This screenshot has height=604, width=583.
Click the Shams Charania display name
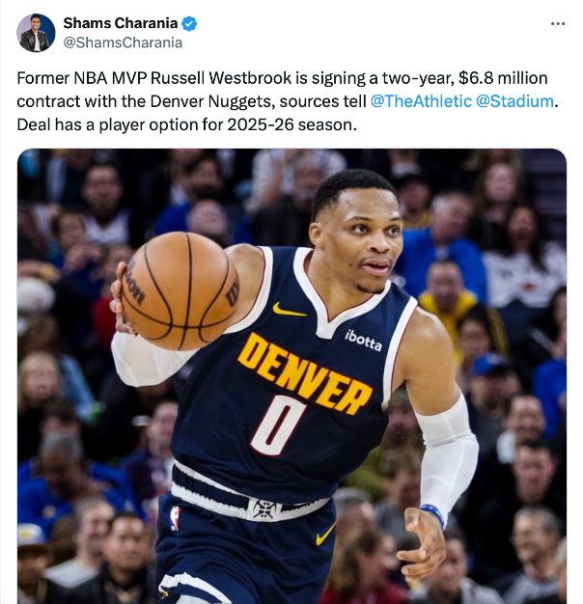(x=121, y=23)
